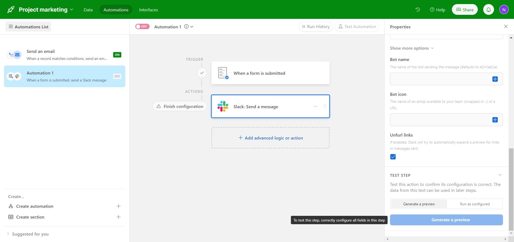514x242 pixels.
Task: Click the Share button
Action: coord(465,10)
